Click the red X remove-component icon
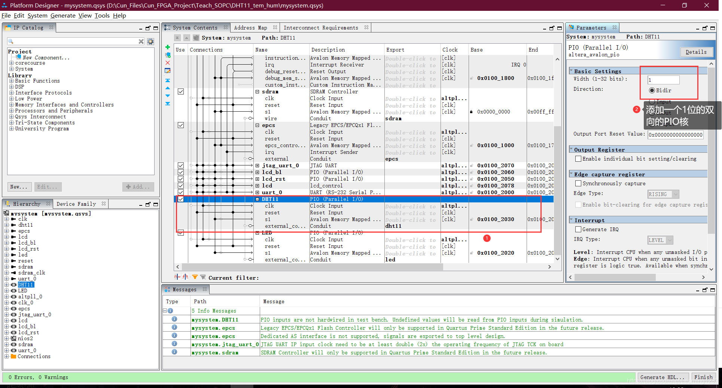The height and width of the screenshot is (388, 722). pos(168,63)
